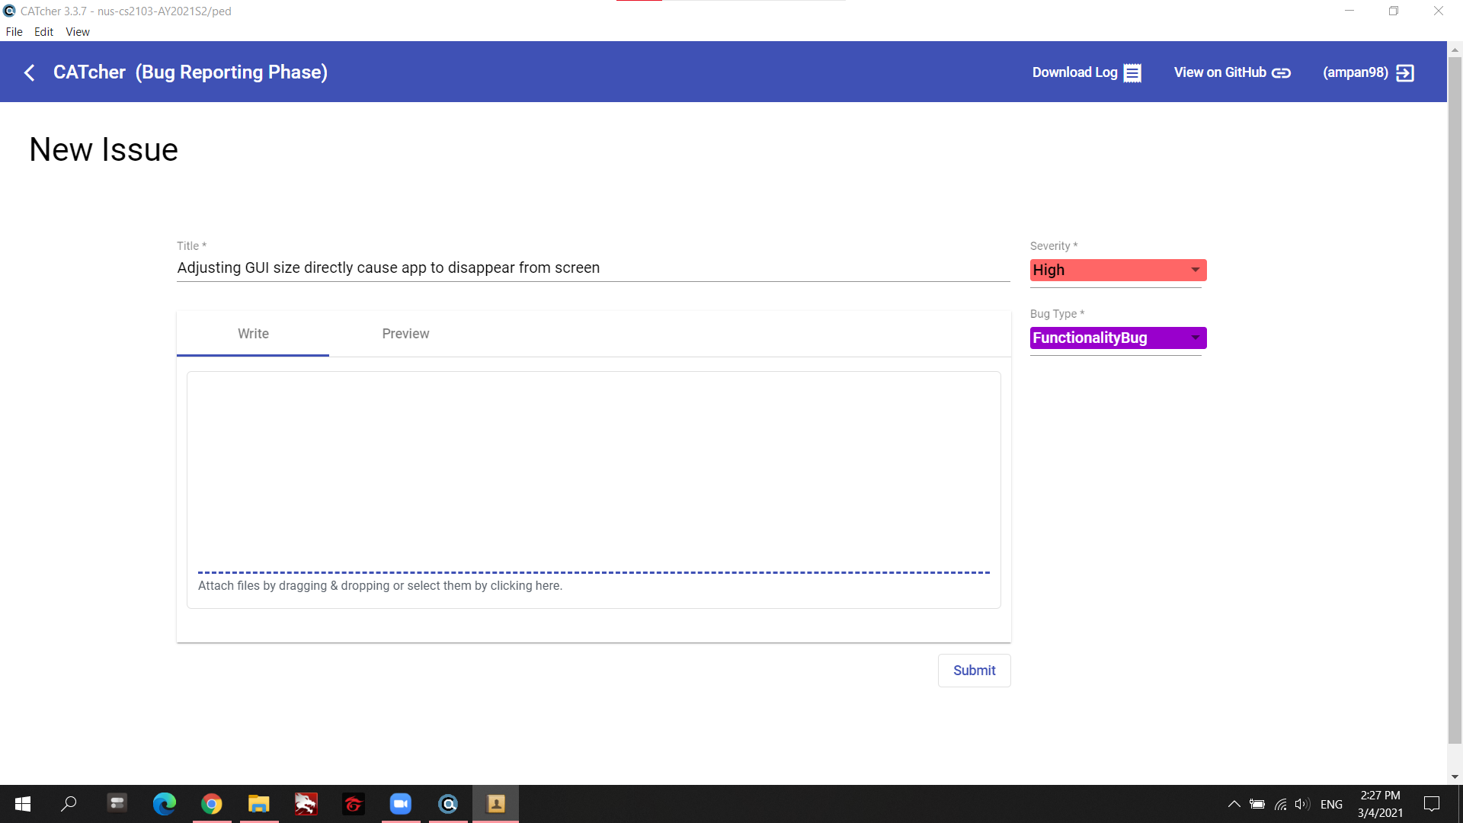Open the Zoom app in taskbar
This screenshot has height=823, width=1463.
401,804
